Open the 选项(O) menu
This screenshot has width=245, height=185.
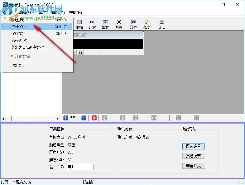pos(58,13)
